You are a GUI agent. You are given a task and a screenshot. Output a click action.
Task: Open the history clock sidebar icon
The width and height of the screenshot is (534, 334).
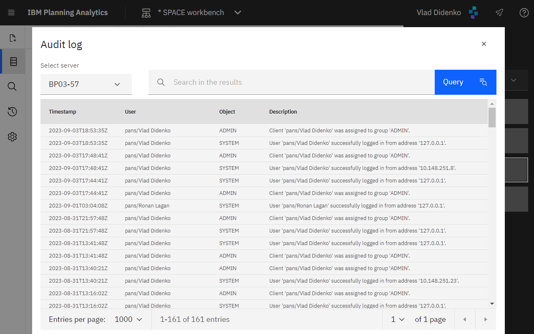tap(12, 111)
